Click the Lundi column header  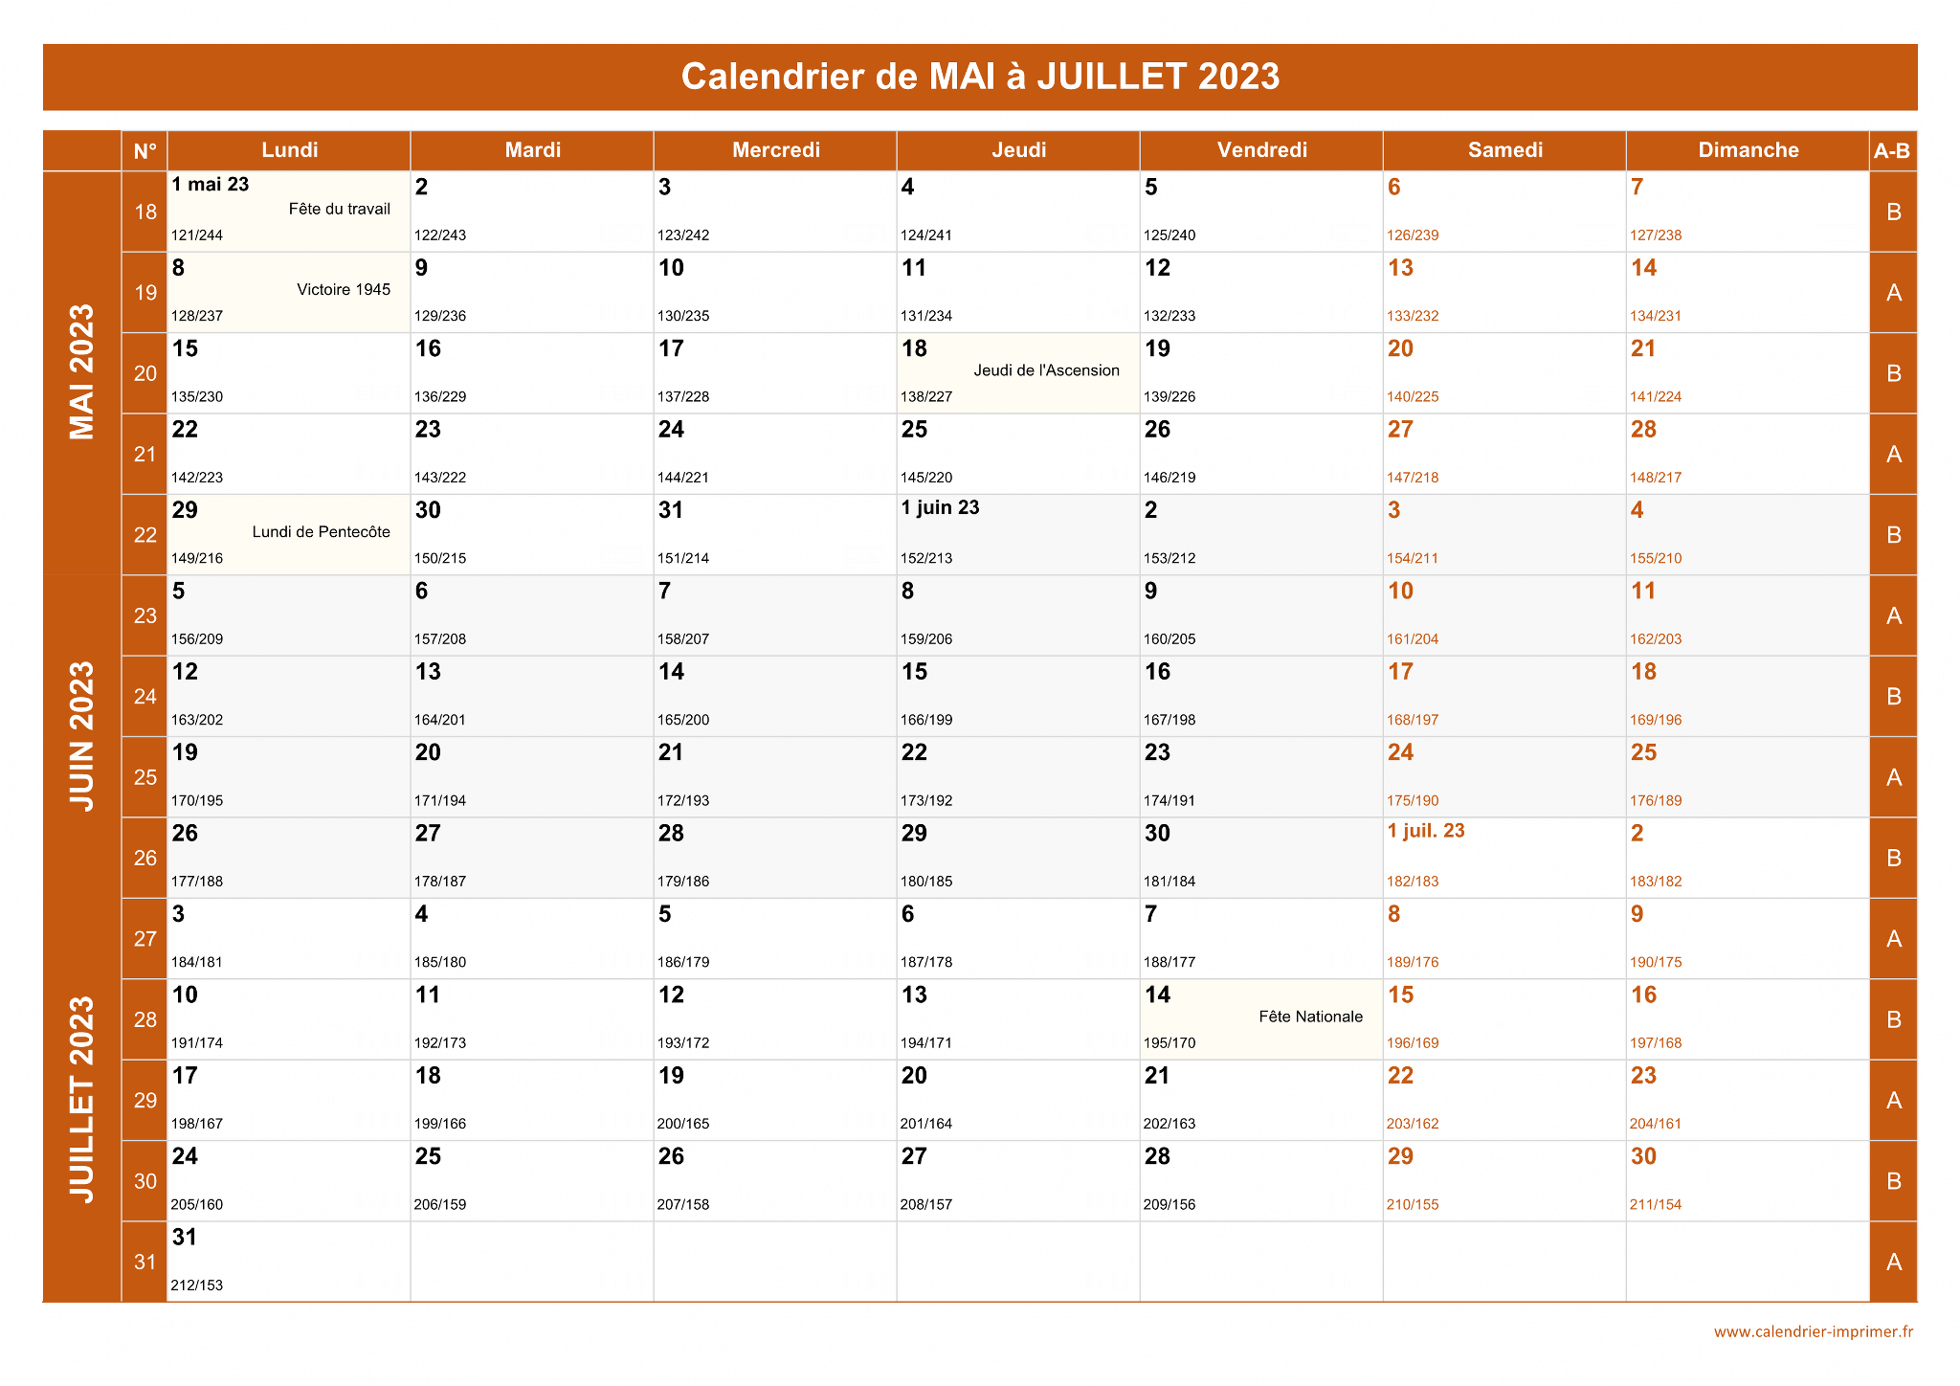tap(289, 150)
